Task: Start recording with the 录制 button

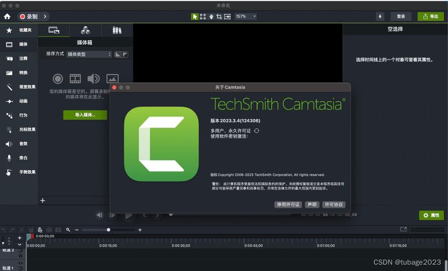Action: pyautogui.click(x=29, y=17)
